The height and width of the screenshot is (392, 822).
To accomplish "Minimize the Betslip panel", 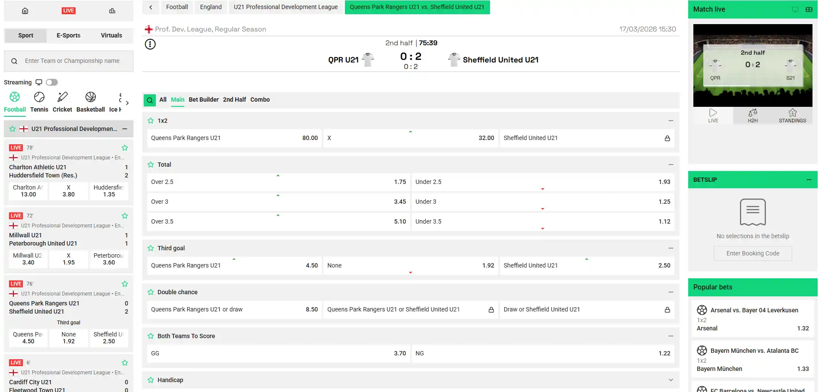I will pyautogui.click(x=809, y=180).
